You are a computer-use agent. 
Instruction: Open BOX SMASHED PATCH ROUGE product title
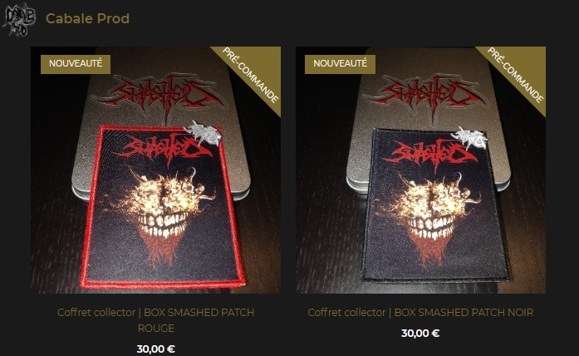pos(156,320)
